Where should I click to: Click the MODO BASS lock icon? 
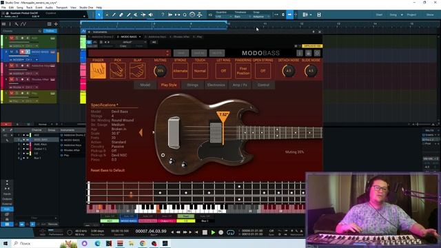point(308,53)
